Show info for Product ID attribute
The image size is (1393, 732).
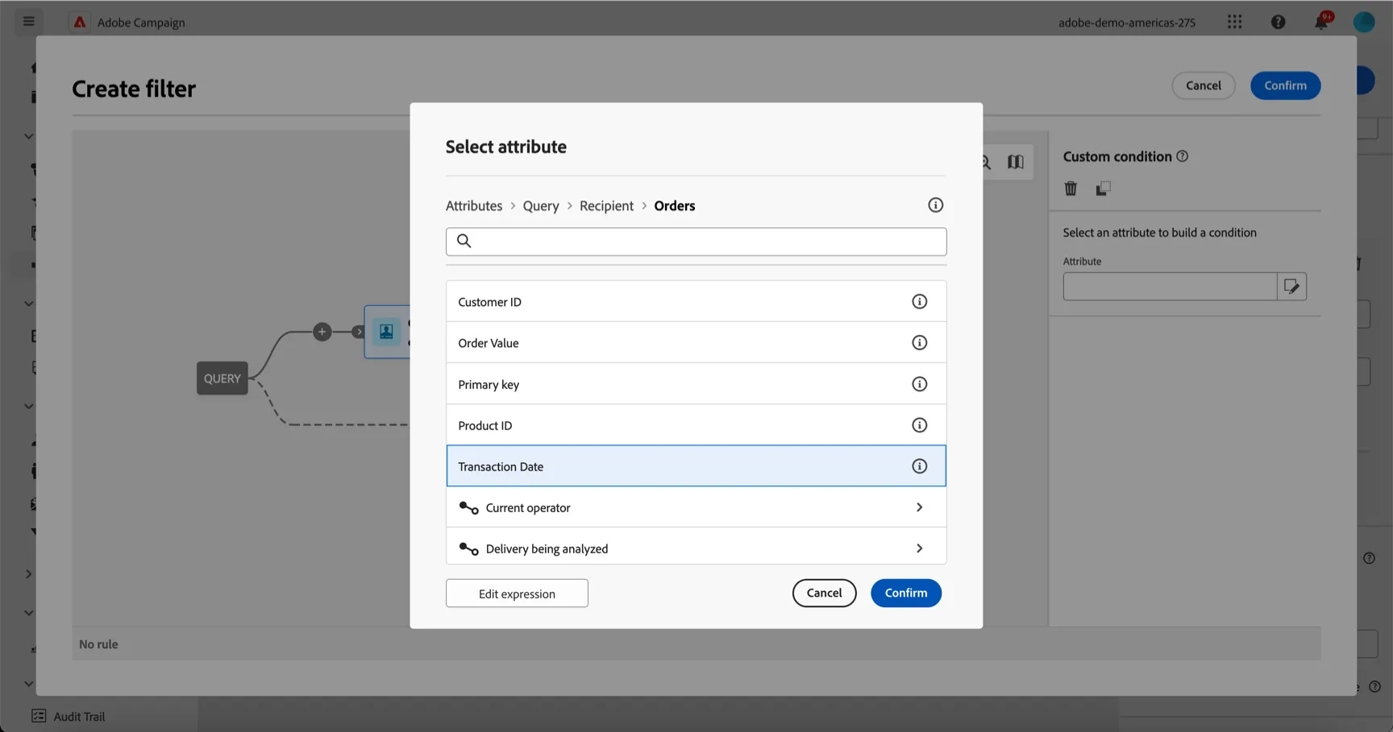pyautogui.click(x=919, y=425)
